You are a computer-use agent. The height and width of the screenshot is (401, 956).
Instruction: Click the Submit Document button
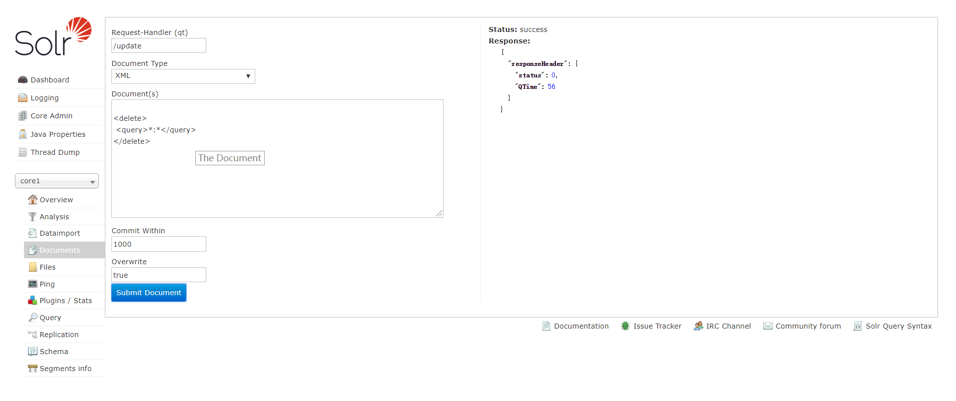coord(149,293)
